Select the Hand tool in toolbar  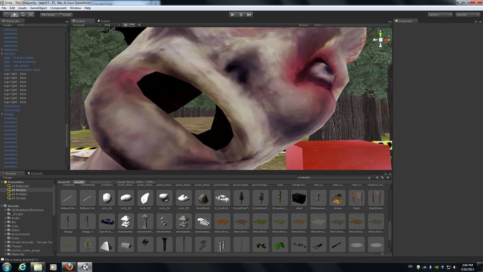tap(6, 15)
